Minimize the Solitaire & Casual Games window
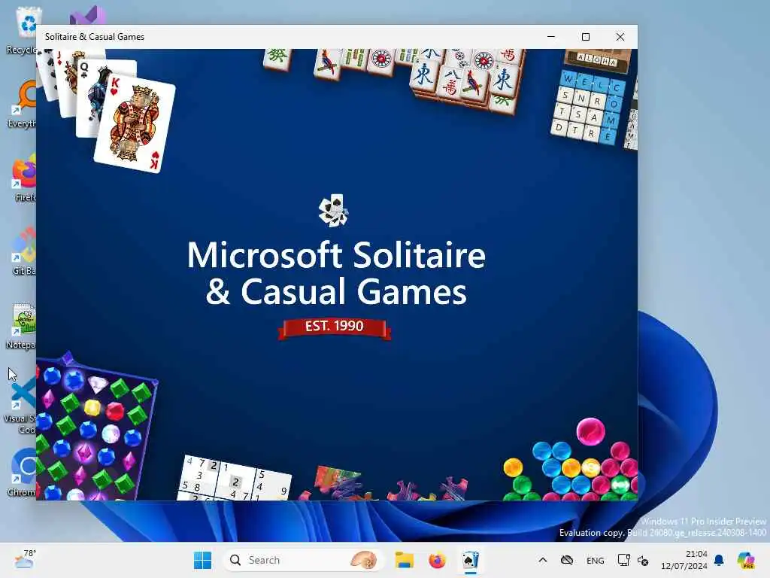 click(551, 37)
